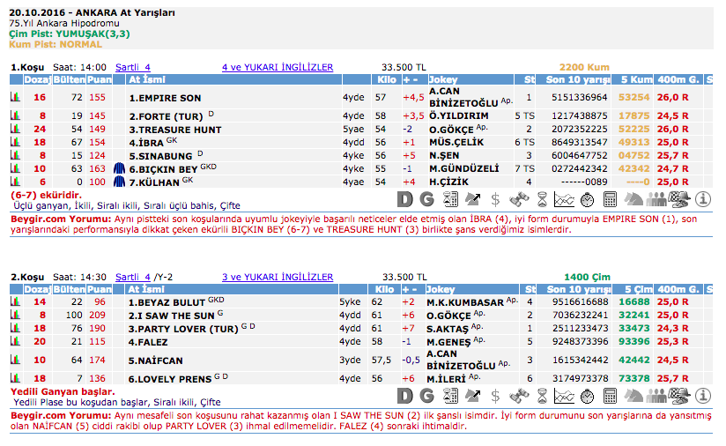Click the large D icon for race 2

pos(404,397)
